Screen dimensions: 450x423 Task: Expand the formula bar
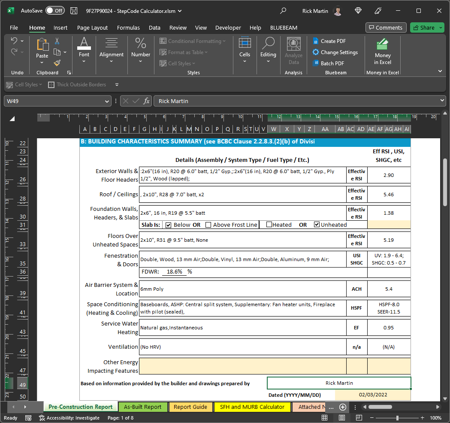[442, 100]
